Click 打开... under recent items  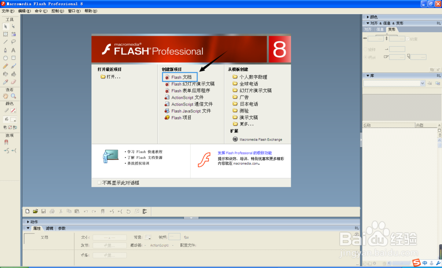click(111, 77)
